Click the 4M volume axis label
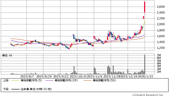169x96 pixels. pyautogui.click(x=159, y=63)
